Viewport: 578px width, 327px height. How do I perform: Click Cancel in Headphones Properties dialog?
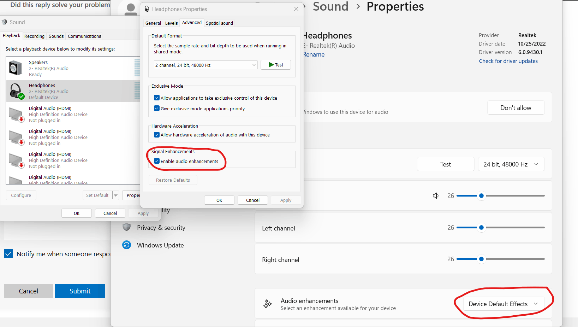click(x=253, y=200)
